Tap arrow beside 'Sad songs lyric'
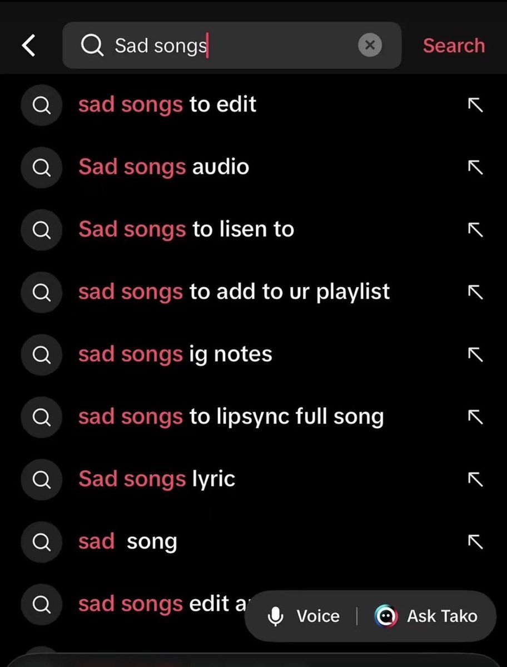 click(475, 480)
